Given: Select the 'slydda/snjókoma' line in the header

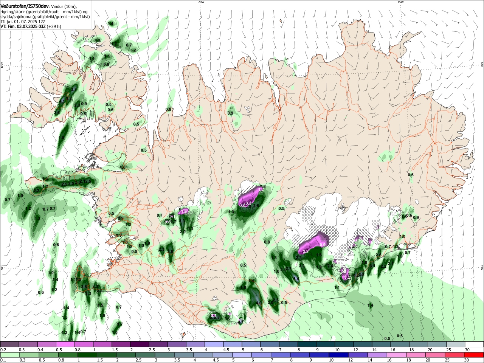Looking at the screenshot, I should pos(45,17).
